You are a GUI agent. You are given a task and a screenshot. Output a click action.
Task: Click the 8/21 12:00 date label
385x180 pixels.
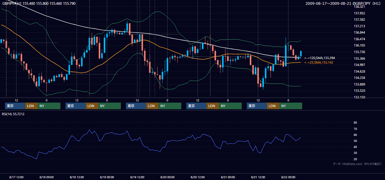(258, 177)
